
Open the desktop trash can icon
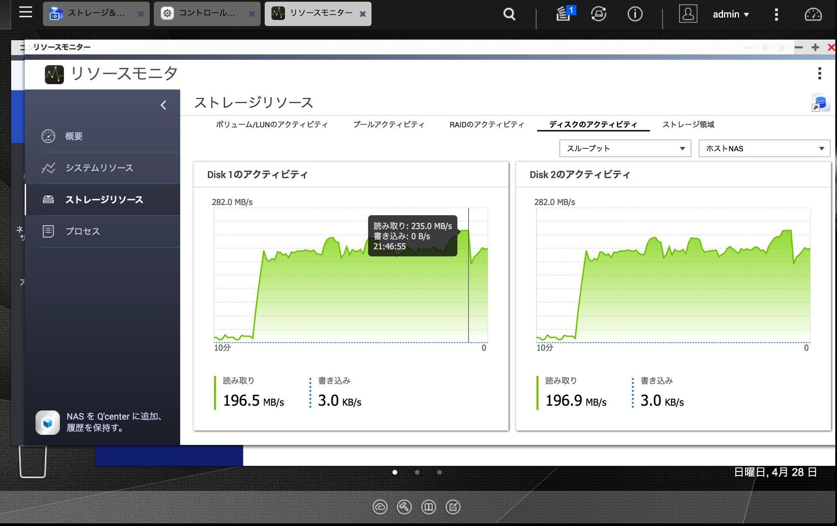(x=33, y=462)
